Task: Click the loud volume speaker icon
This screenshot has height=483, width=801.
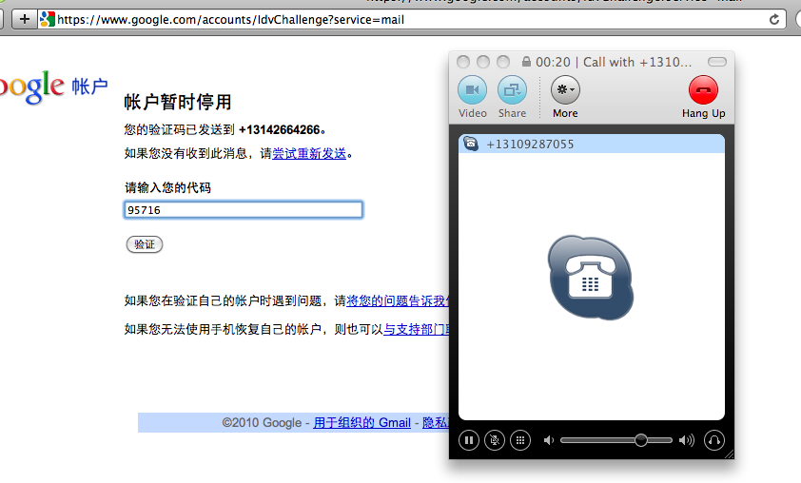Action: [687, 440]
